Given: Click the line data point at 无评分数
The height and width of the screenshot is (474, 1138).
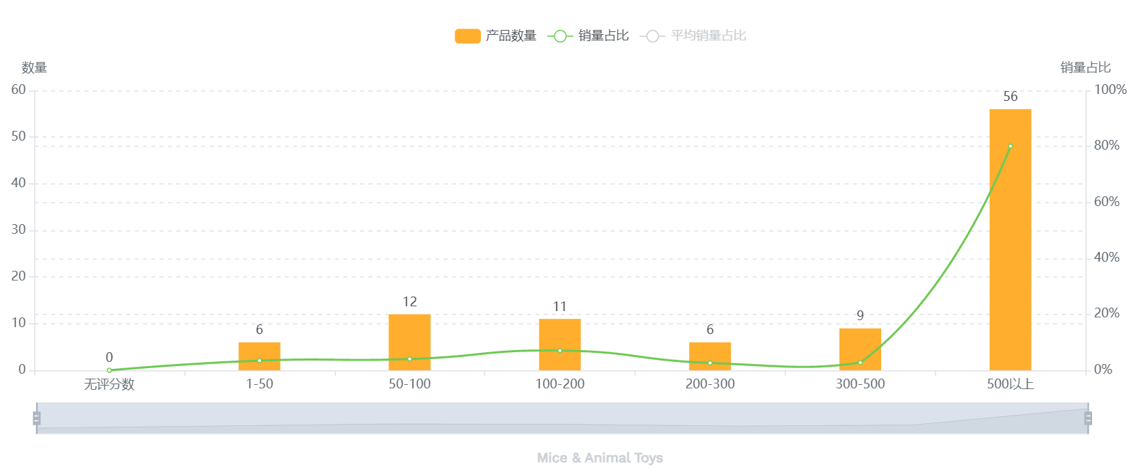Looking at the screenshot, I should [109, 370].
